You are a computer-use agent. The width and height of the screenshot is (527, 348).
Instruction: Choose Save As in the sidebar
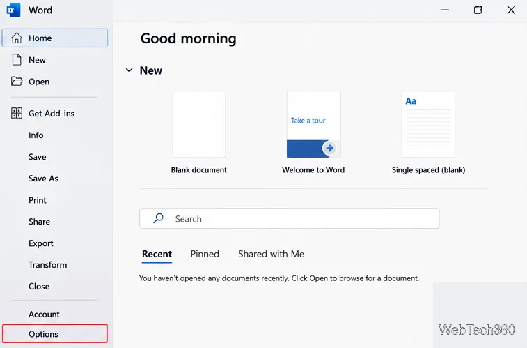43,179
